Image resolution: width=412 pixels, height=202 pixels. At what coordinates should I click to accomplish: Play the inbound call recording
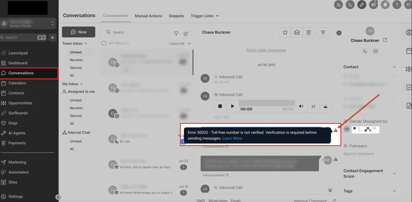tap(233, 106)
